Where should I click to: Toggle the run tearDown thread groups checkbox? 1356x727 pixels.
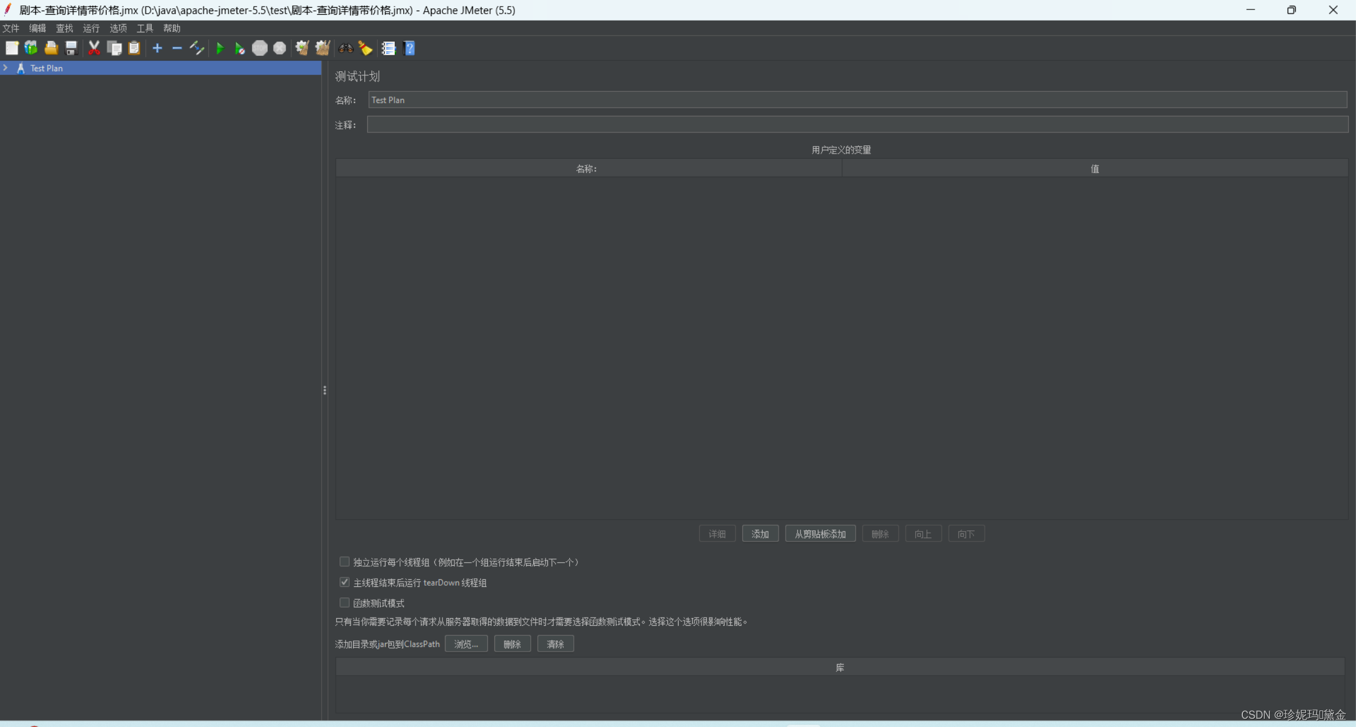pyautogui.click(x=344, y=582)
